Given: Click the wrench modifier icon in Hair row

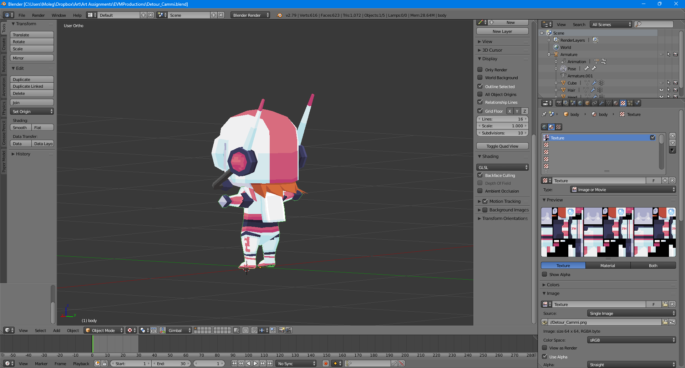Looking at the screenshot, I should coord(593,90).
